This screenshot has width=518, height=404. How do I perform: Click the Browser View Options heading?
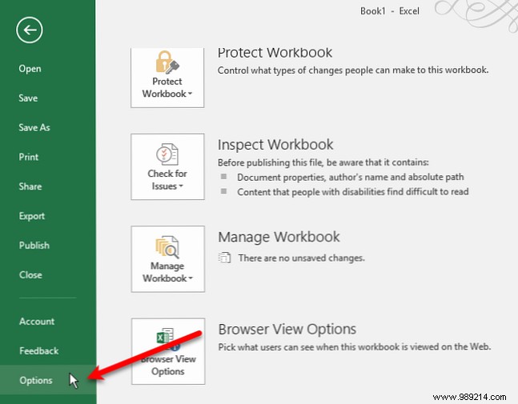[x=287, y=329]
